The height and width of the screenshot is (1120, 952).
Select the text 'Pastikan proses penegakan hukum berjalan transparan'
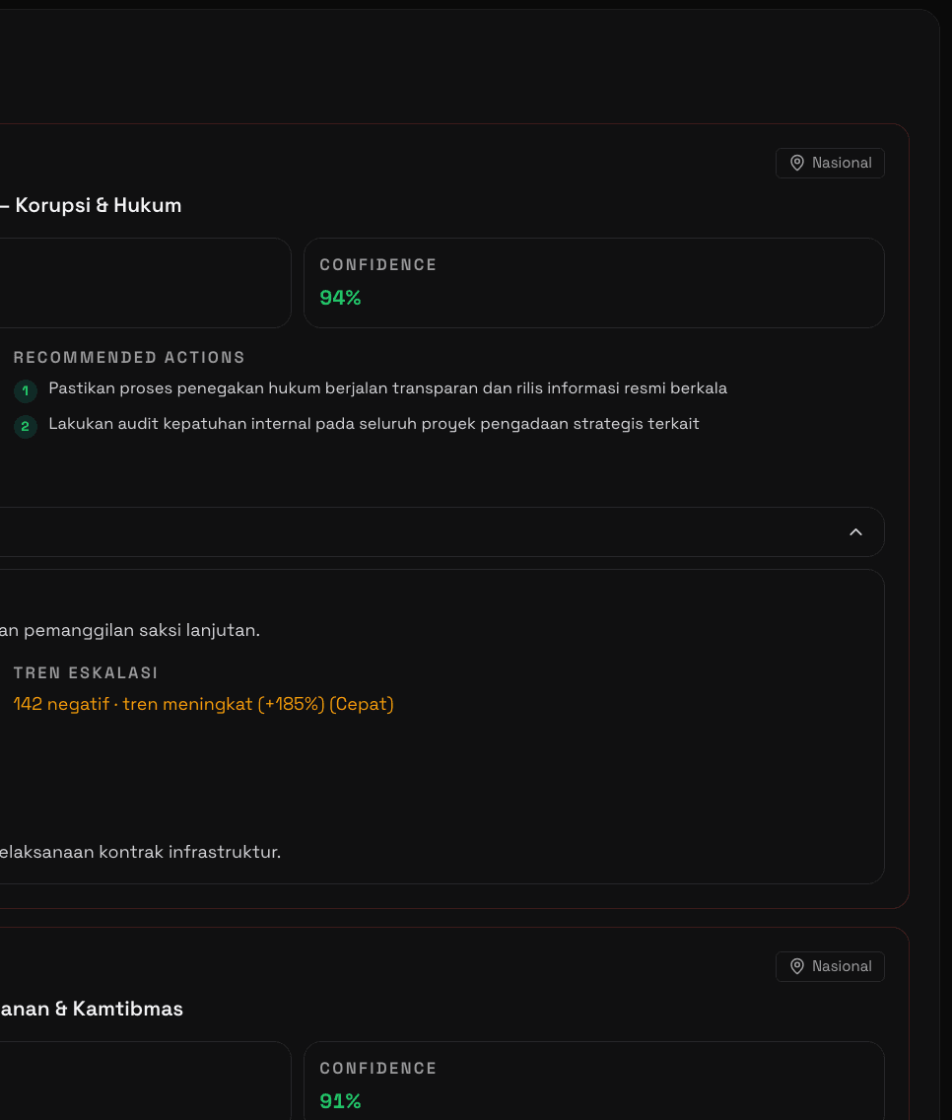[263, 387]
